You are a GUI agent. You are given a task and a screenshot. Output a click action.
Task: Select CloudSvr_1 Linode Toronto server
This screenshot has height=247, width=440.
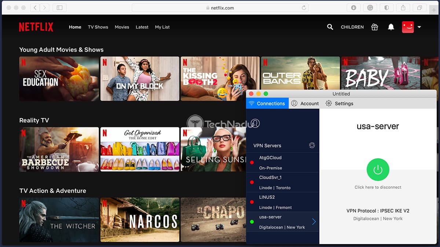[283, 182]
